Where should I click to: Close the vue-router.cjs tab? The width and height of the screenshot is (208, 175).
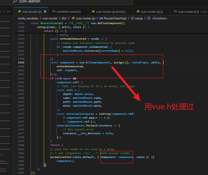[45, 12]
